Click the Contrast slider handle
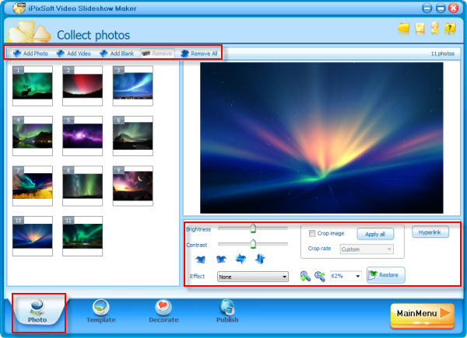The width and height of the screenshot is (467, 338). point(253,243)
